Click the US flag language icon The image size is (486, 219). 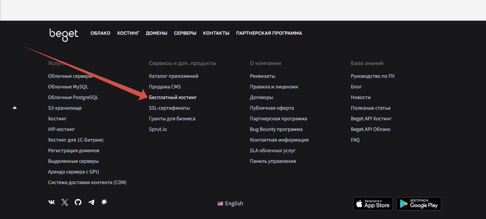(x=220, y=204)
